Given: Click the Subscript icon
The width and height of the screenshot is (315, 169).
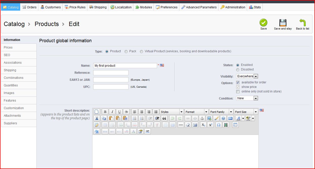Looking at the screenshot, I should (x=203, y=125).
